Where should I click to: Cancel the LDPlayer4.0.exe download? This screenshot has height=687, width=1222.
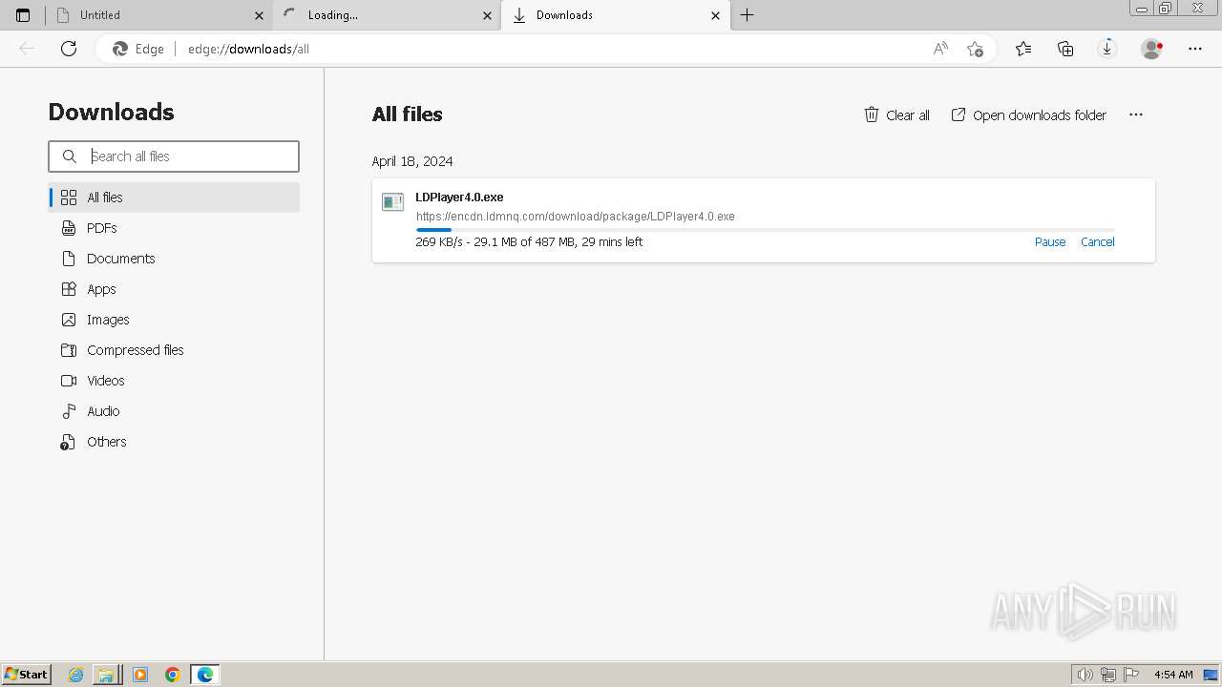[x=1098, y=242]
